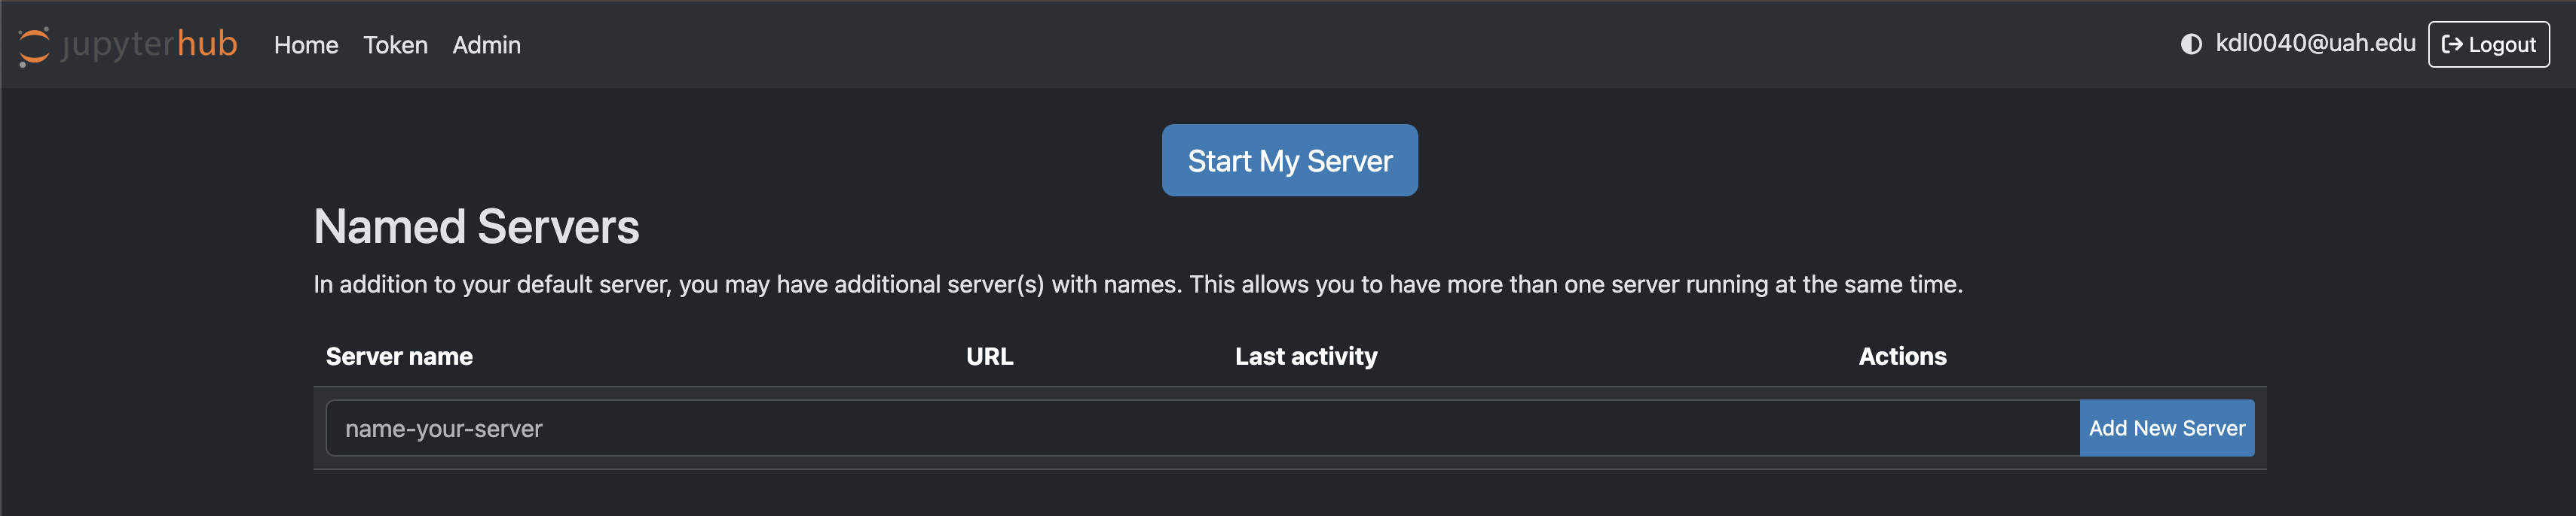Click the URL column header

989,357
